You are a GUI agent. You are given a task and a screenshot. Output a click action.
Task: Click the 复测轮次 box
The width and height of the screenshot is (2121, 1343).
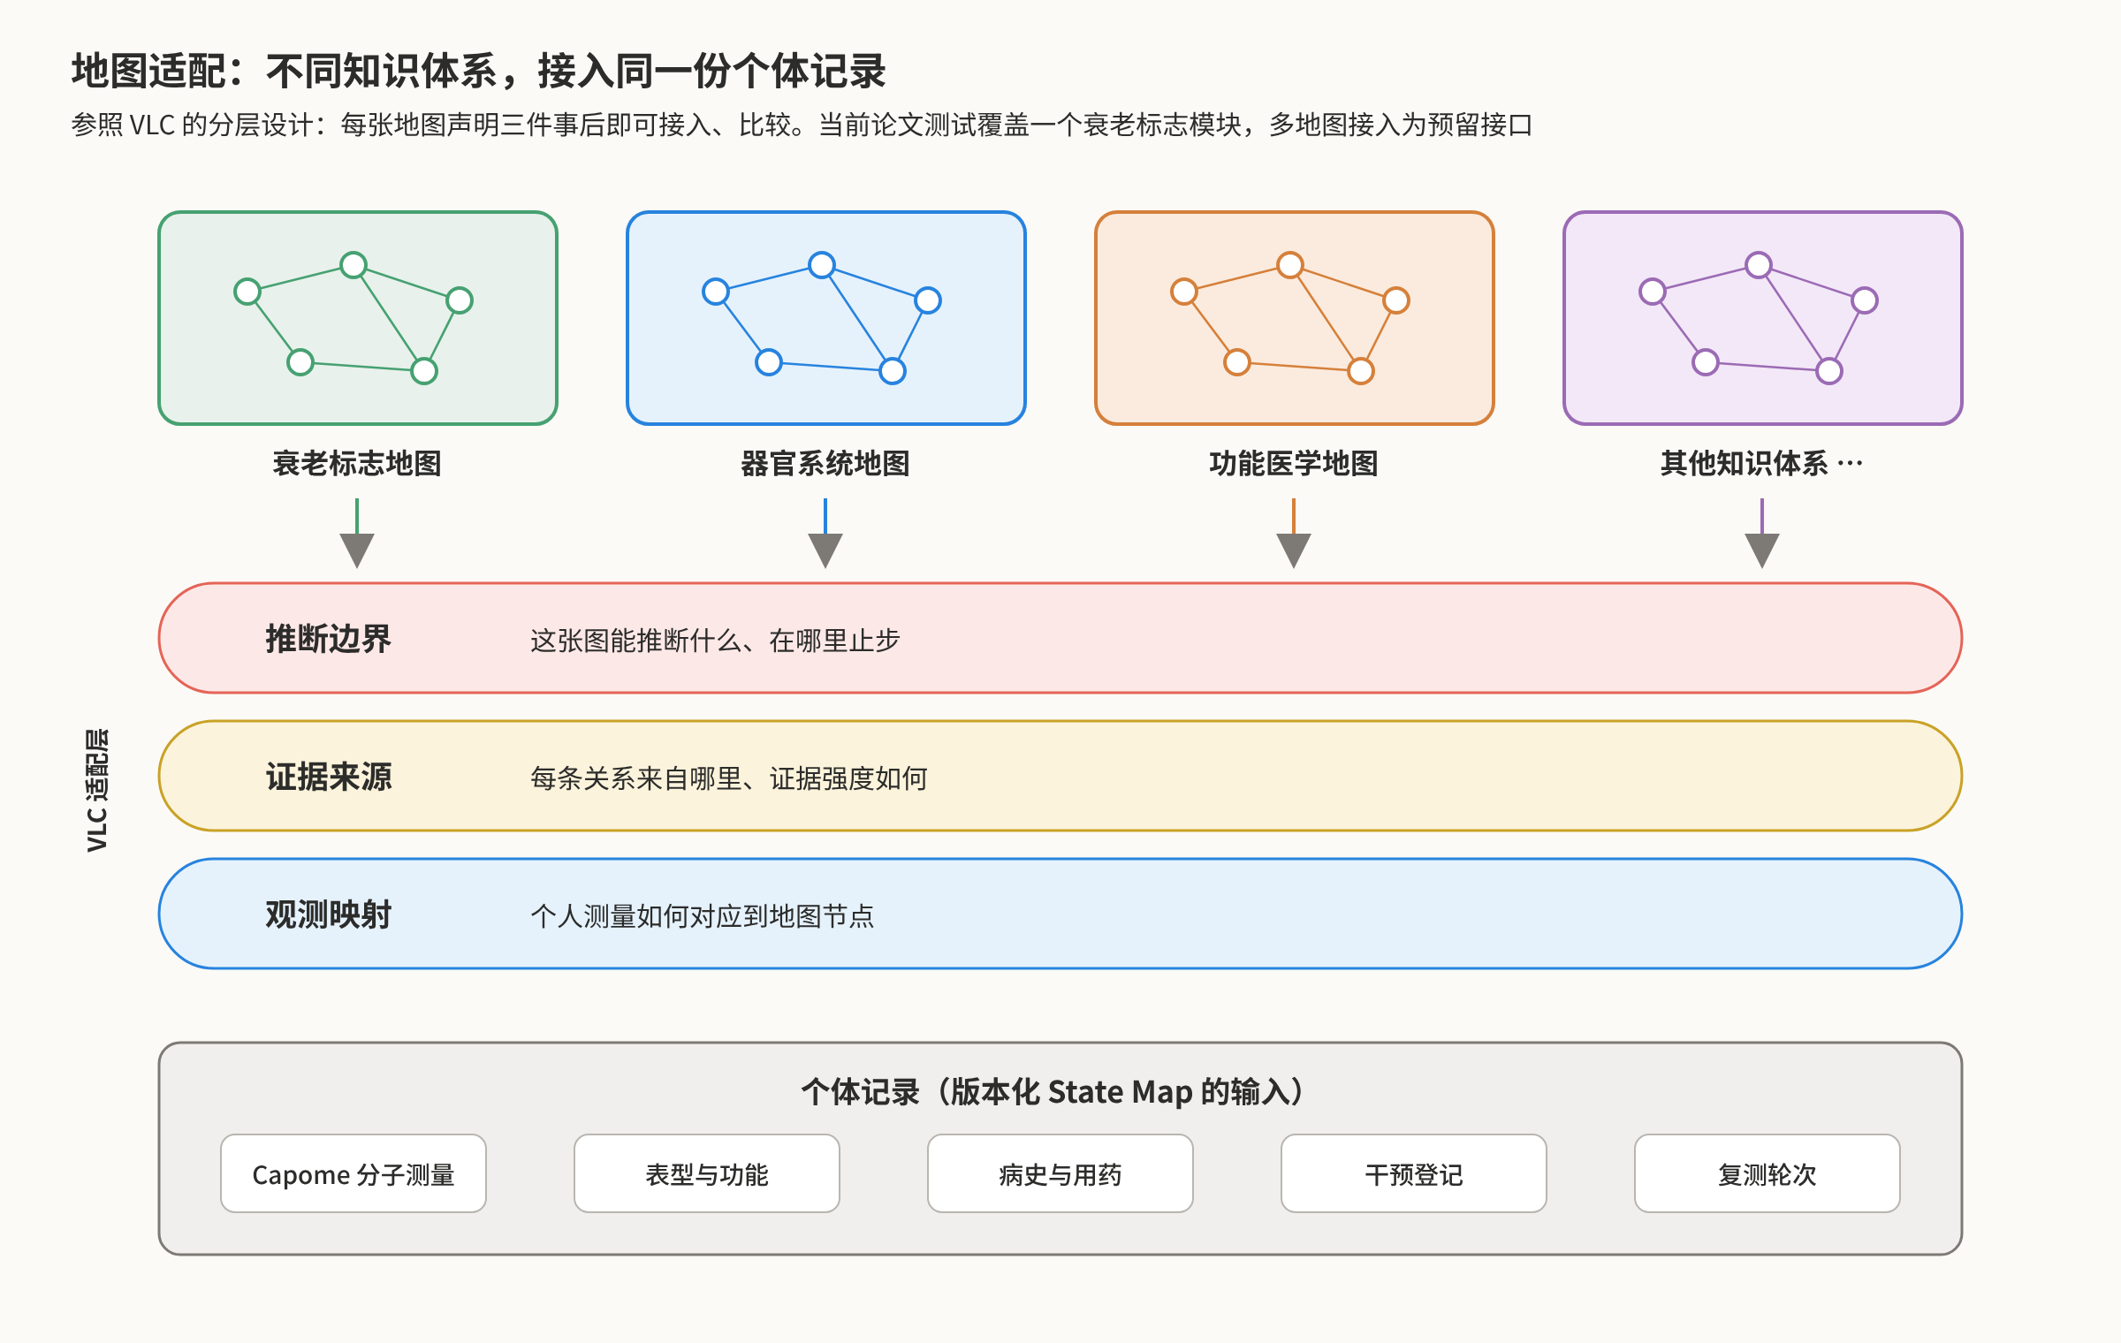pyautogui.click(x=1767, y=1173)
